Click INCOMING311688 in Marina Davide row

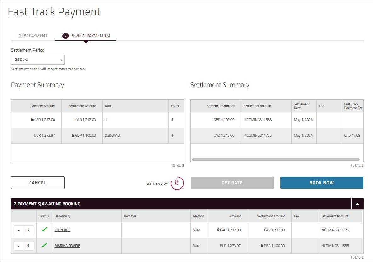(x=335, y=246)
